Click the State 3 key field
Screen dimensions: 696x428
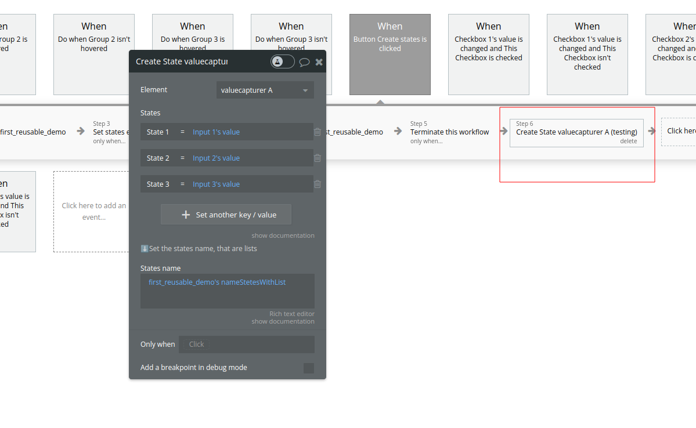click(x=158, y=184)
